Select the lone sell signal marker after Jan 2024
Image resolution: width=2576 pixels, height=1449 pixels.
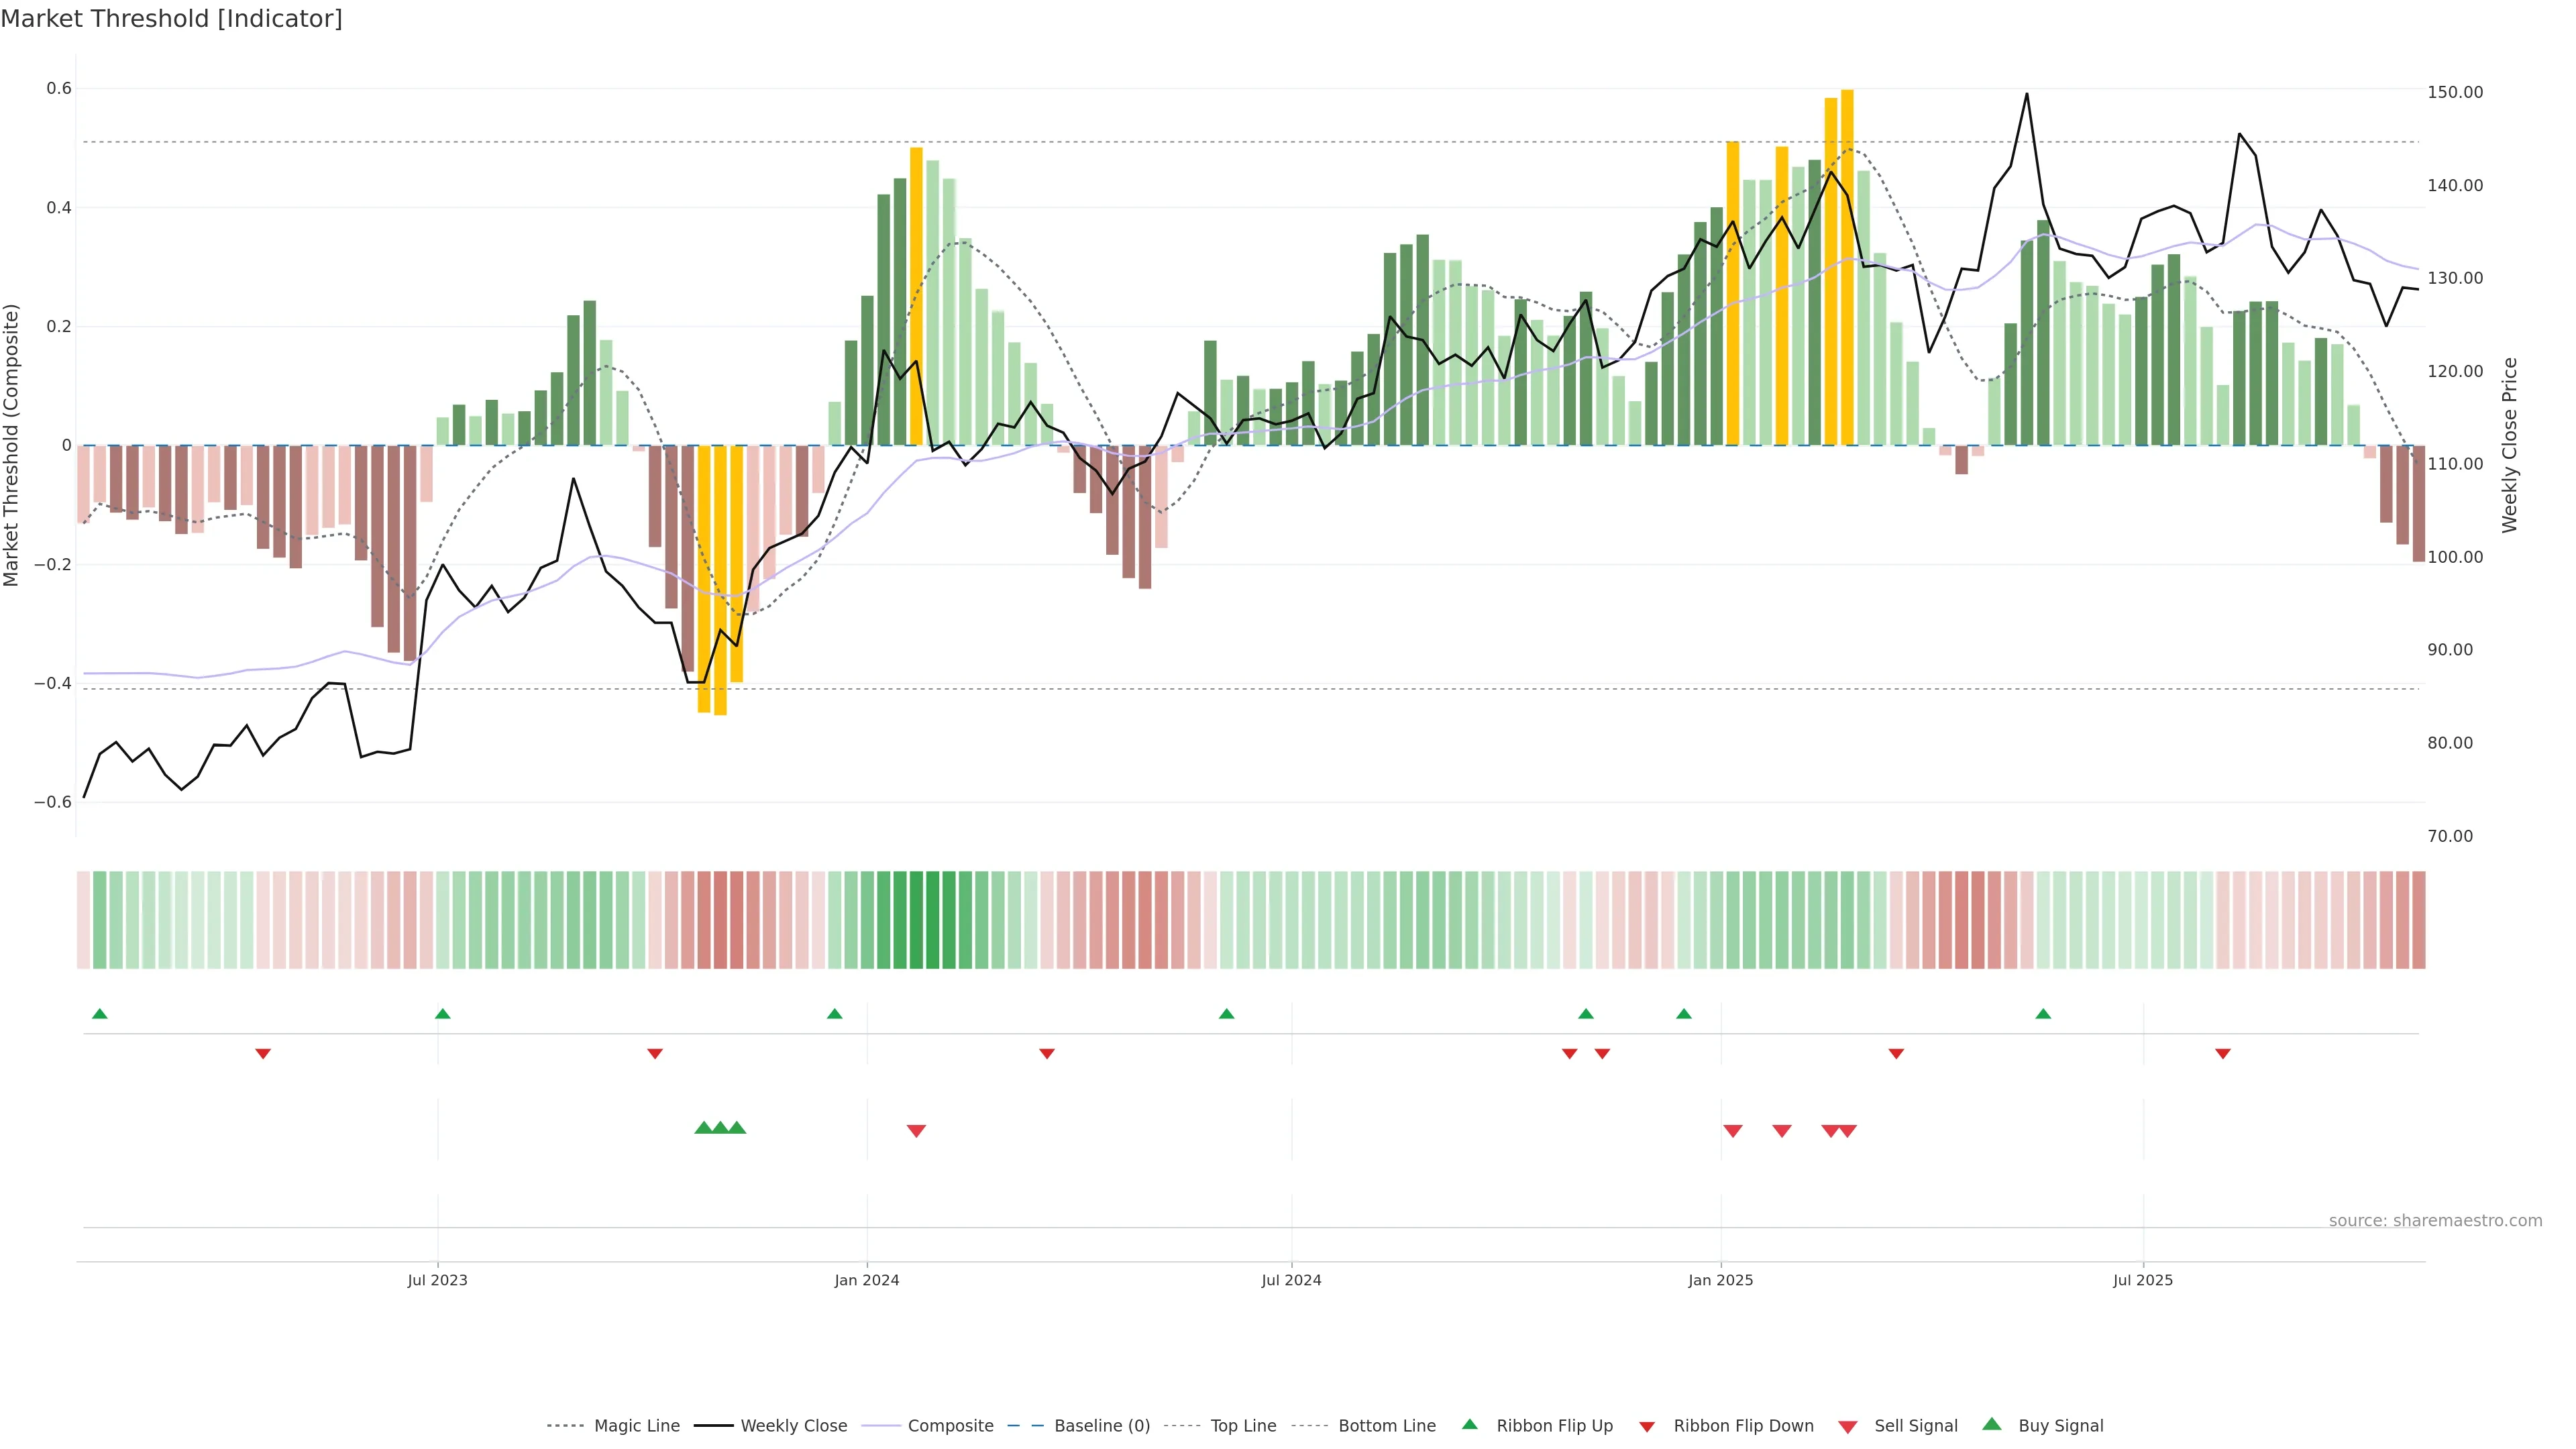[916, 1131]
